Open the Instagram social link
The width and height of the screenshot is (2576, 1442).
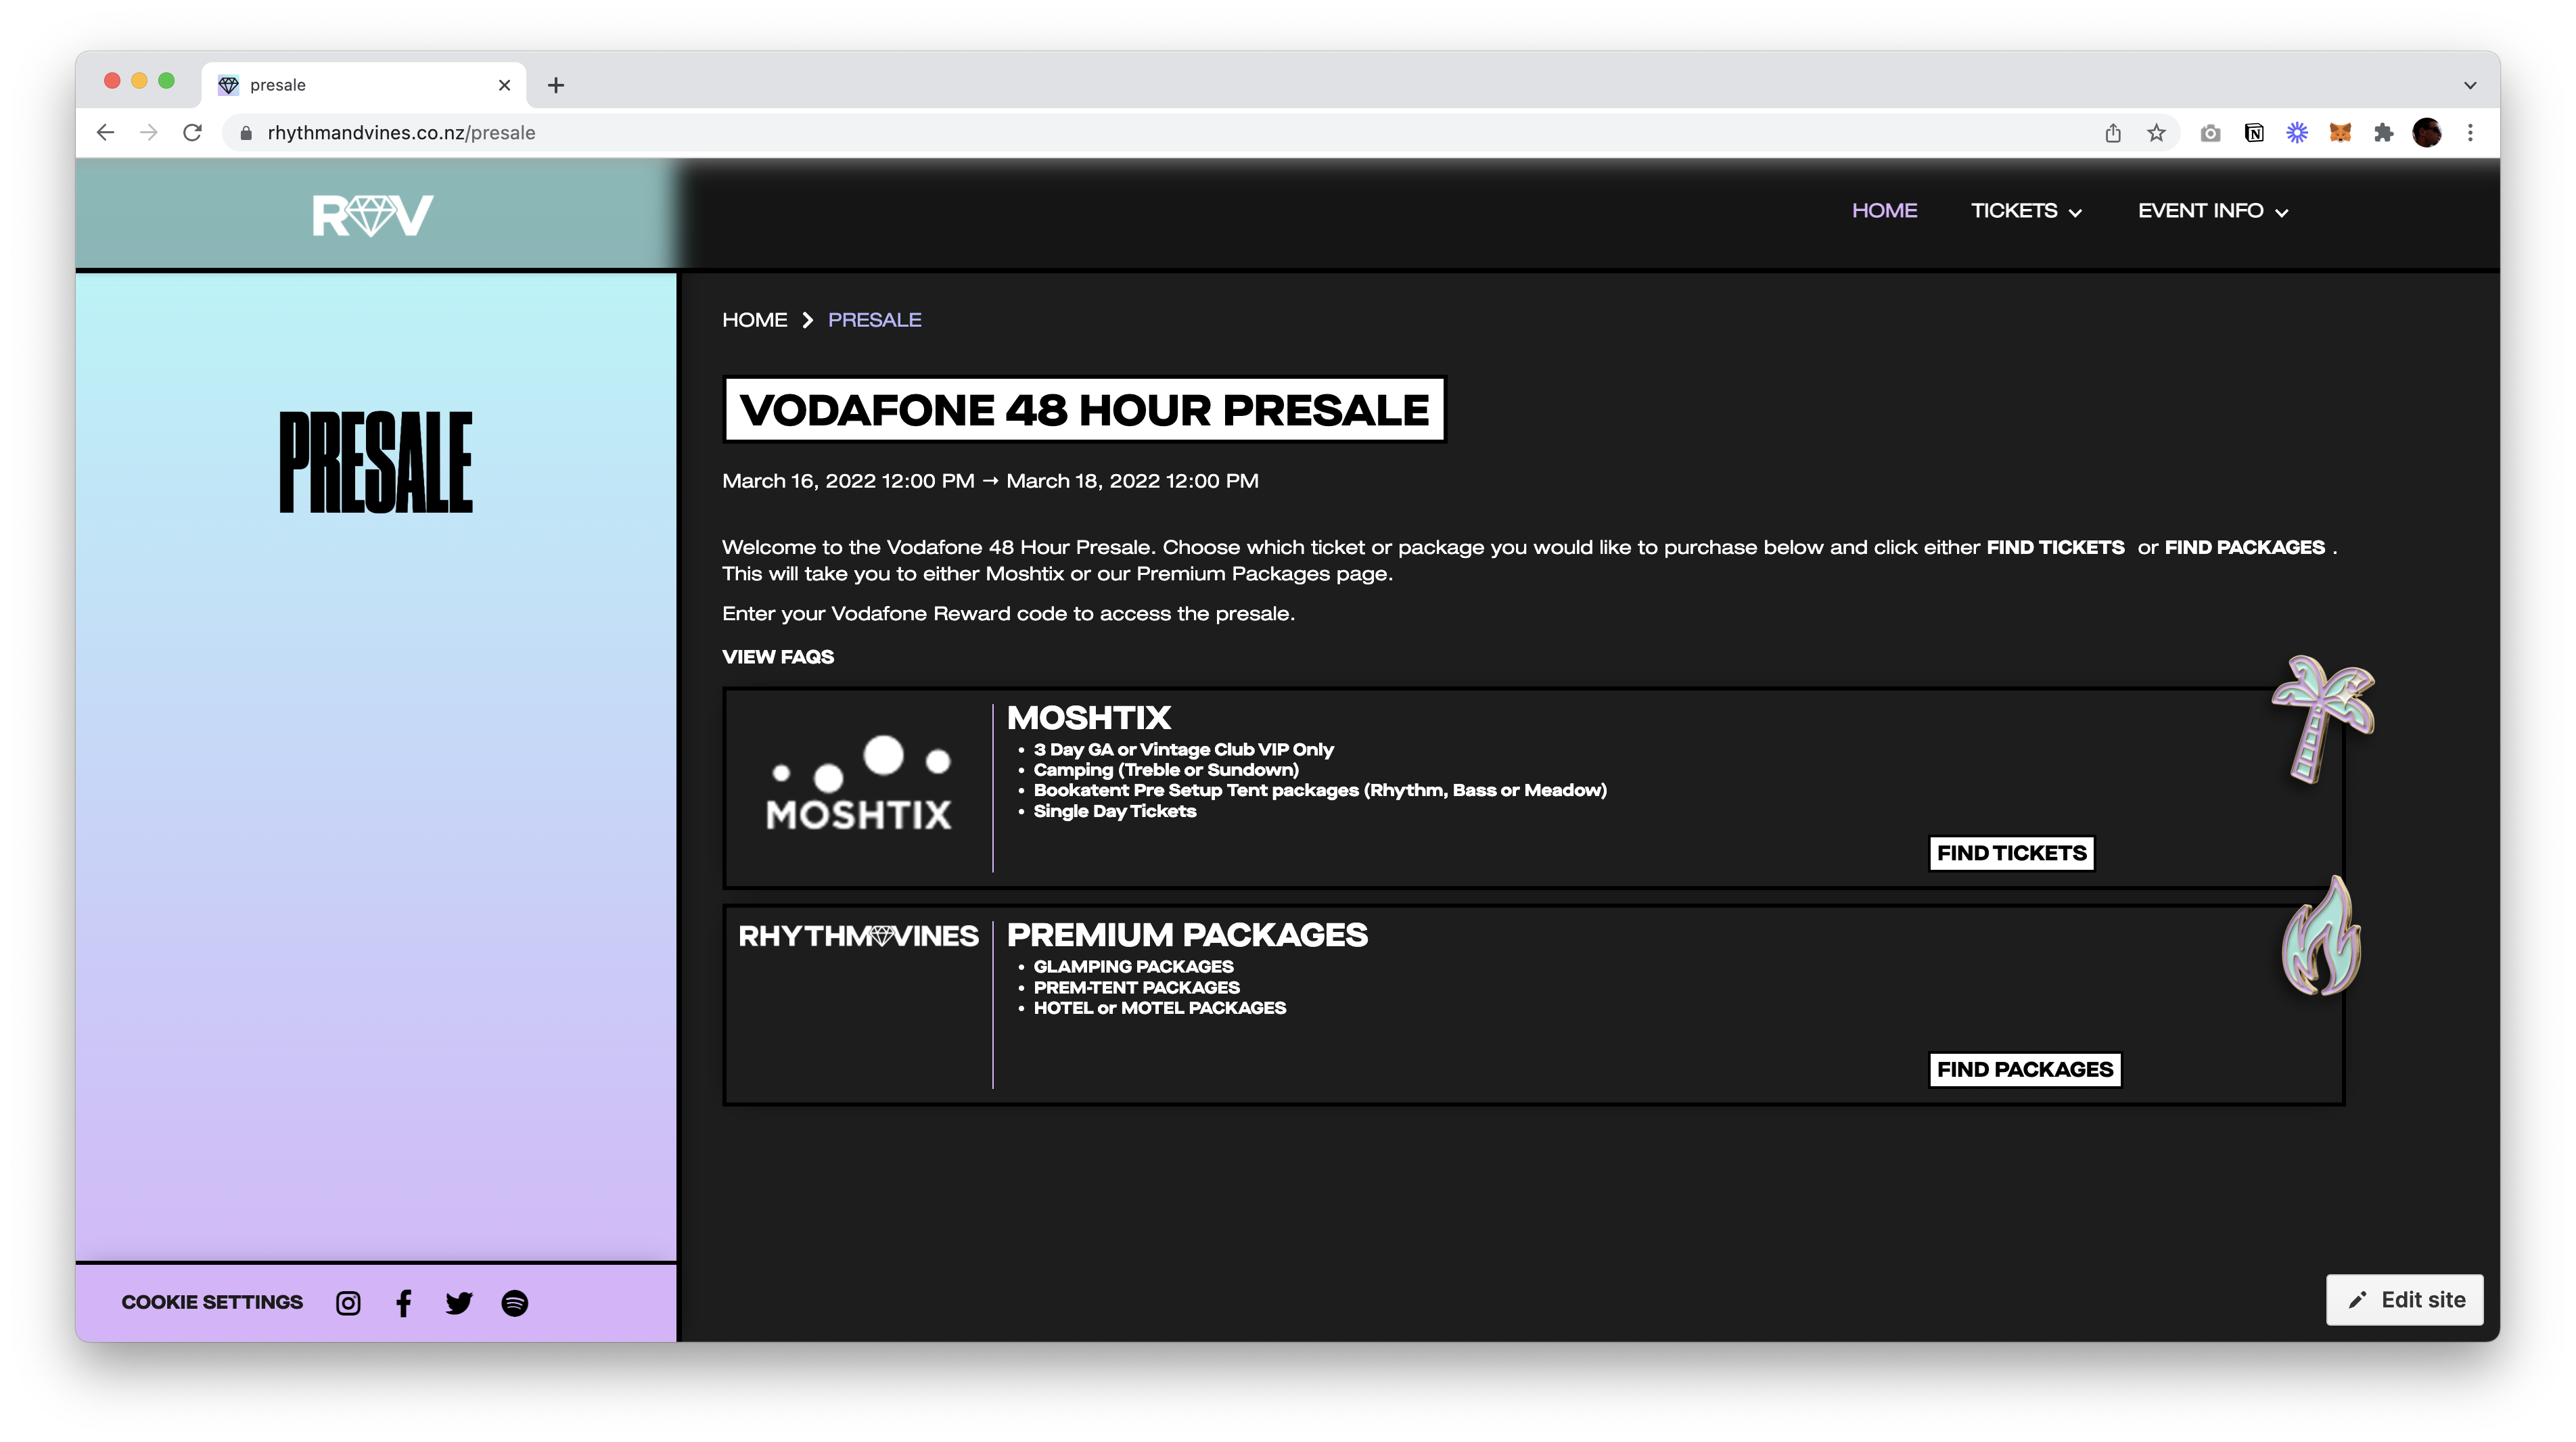click(348, 1303)
